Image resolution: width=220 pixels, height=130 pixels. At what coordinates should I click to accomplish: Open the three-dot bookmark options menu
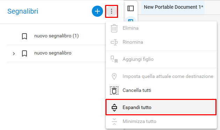coord(111,11)
